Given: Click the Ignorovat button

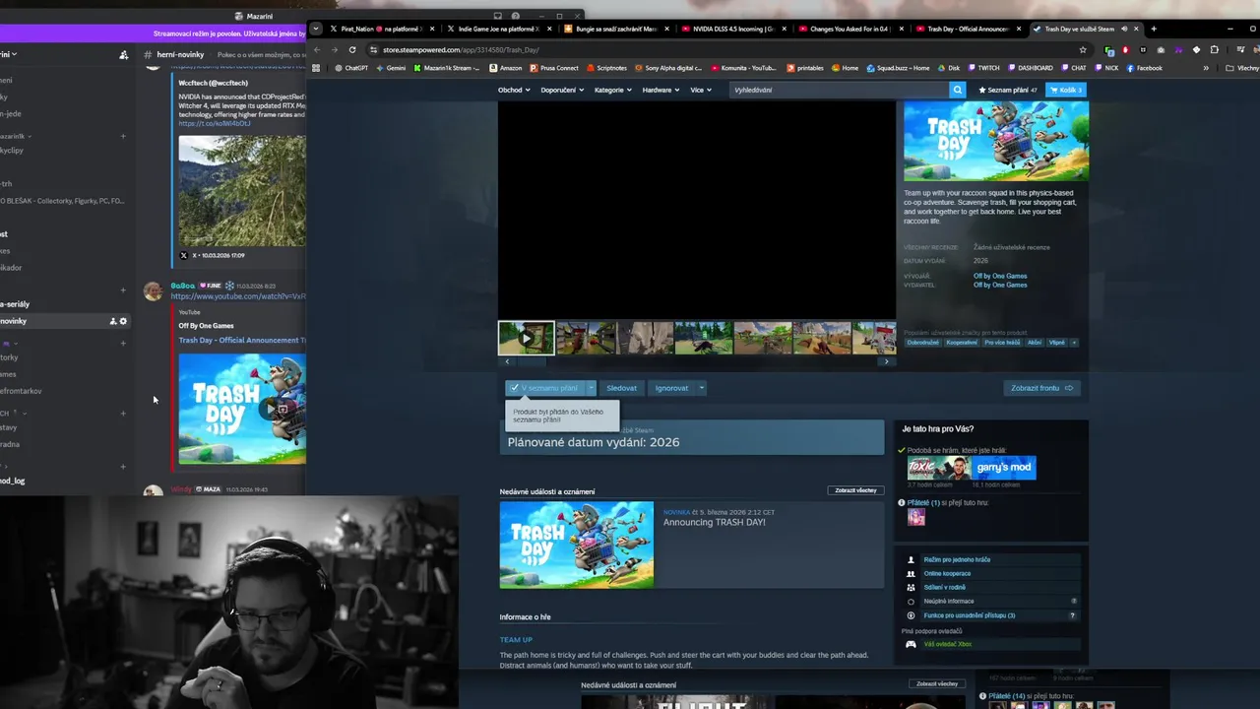Looking at the screenshot, I should click(672, 388).
